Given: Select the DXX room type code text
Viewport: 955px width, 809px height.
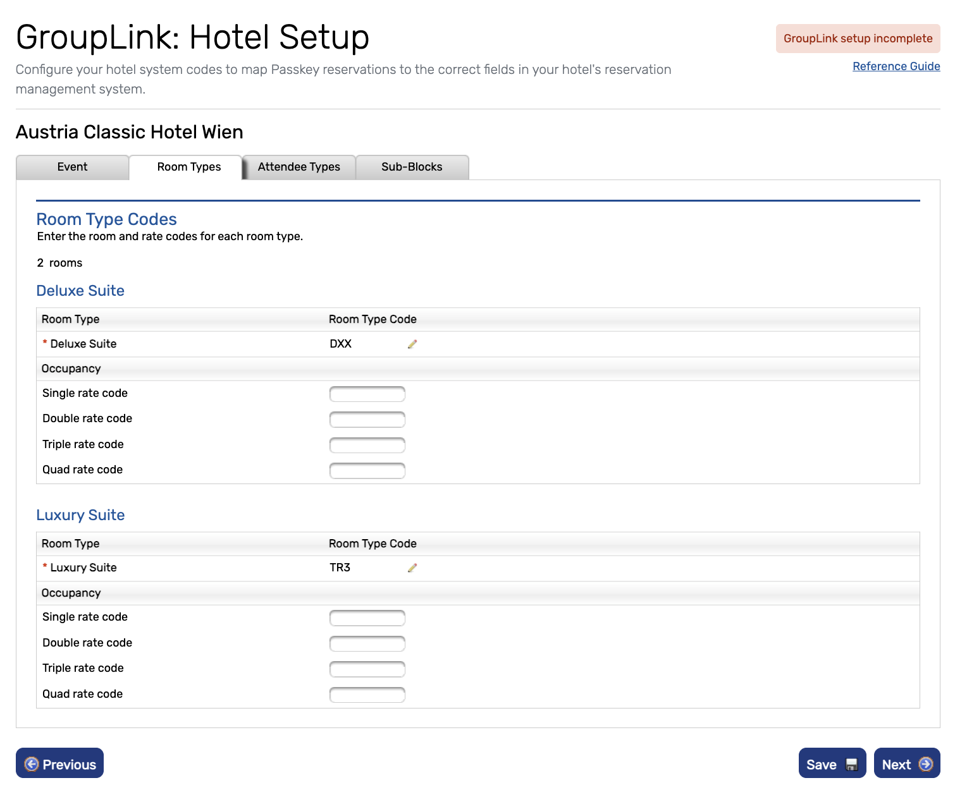Looking at the screenshot, I should tap(341, 344).
